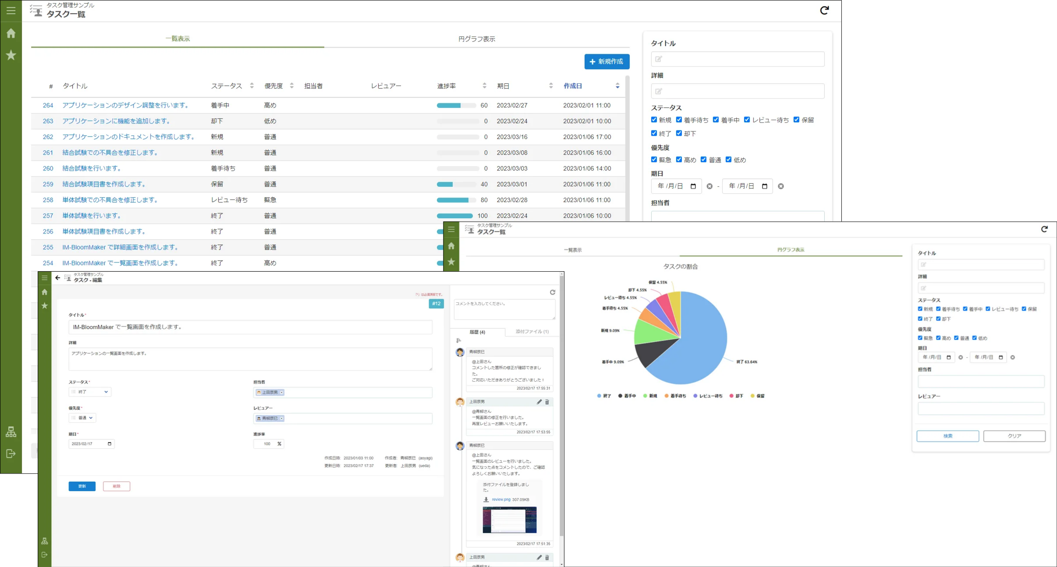
Task: Uncheck the 新規 status checkbox
Action: pos(654,120)
